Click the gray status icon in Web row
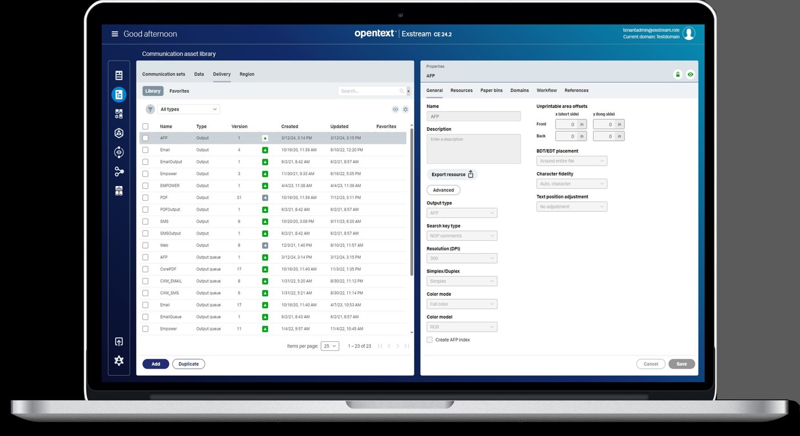This screenshot has width=800, height=436. pos(265,245)
